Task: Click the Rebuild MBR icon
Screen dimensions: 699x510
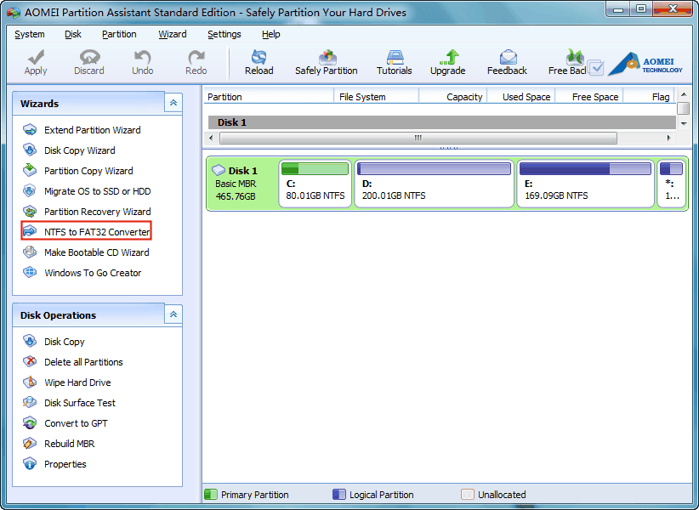Action: (30, 444)
